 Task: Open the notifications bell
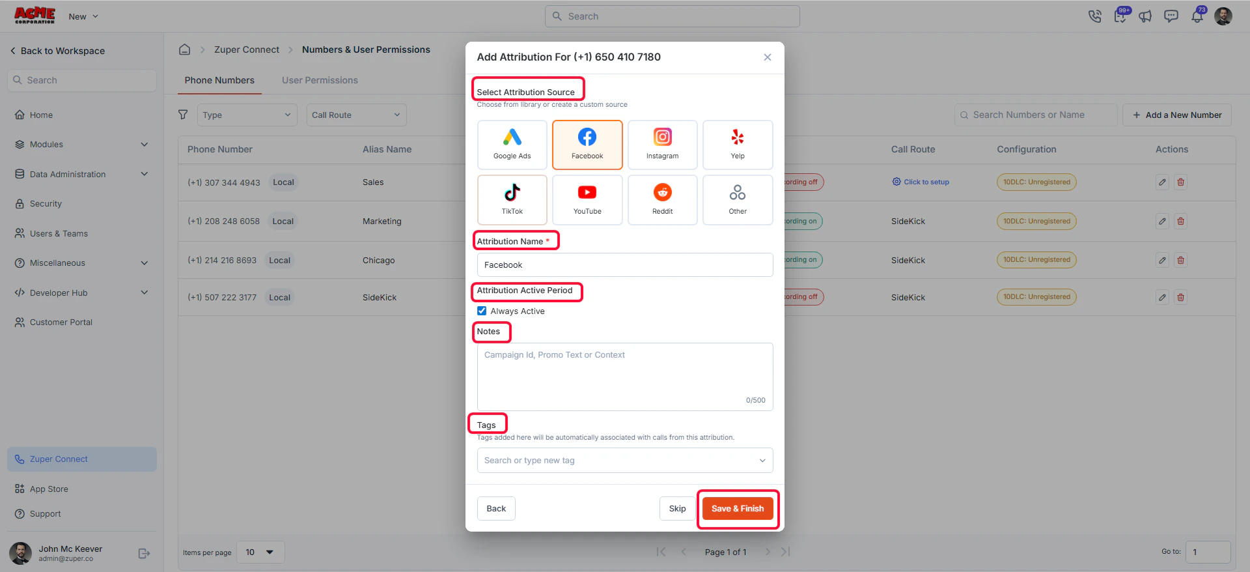[1197, 16]
